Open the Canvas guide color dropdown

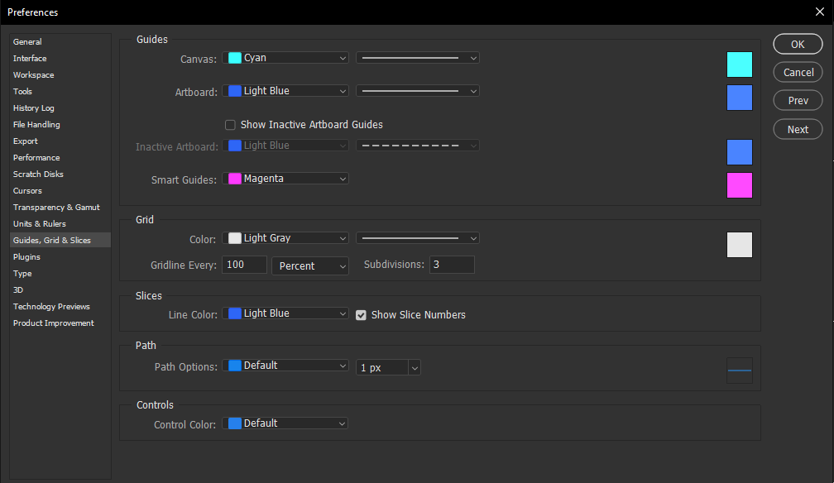[285, 58]
